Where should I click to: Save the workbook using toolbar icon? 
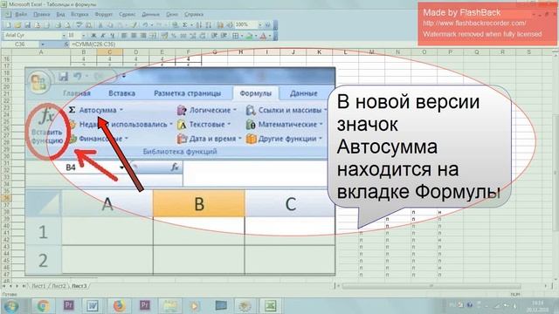27,25
